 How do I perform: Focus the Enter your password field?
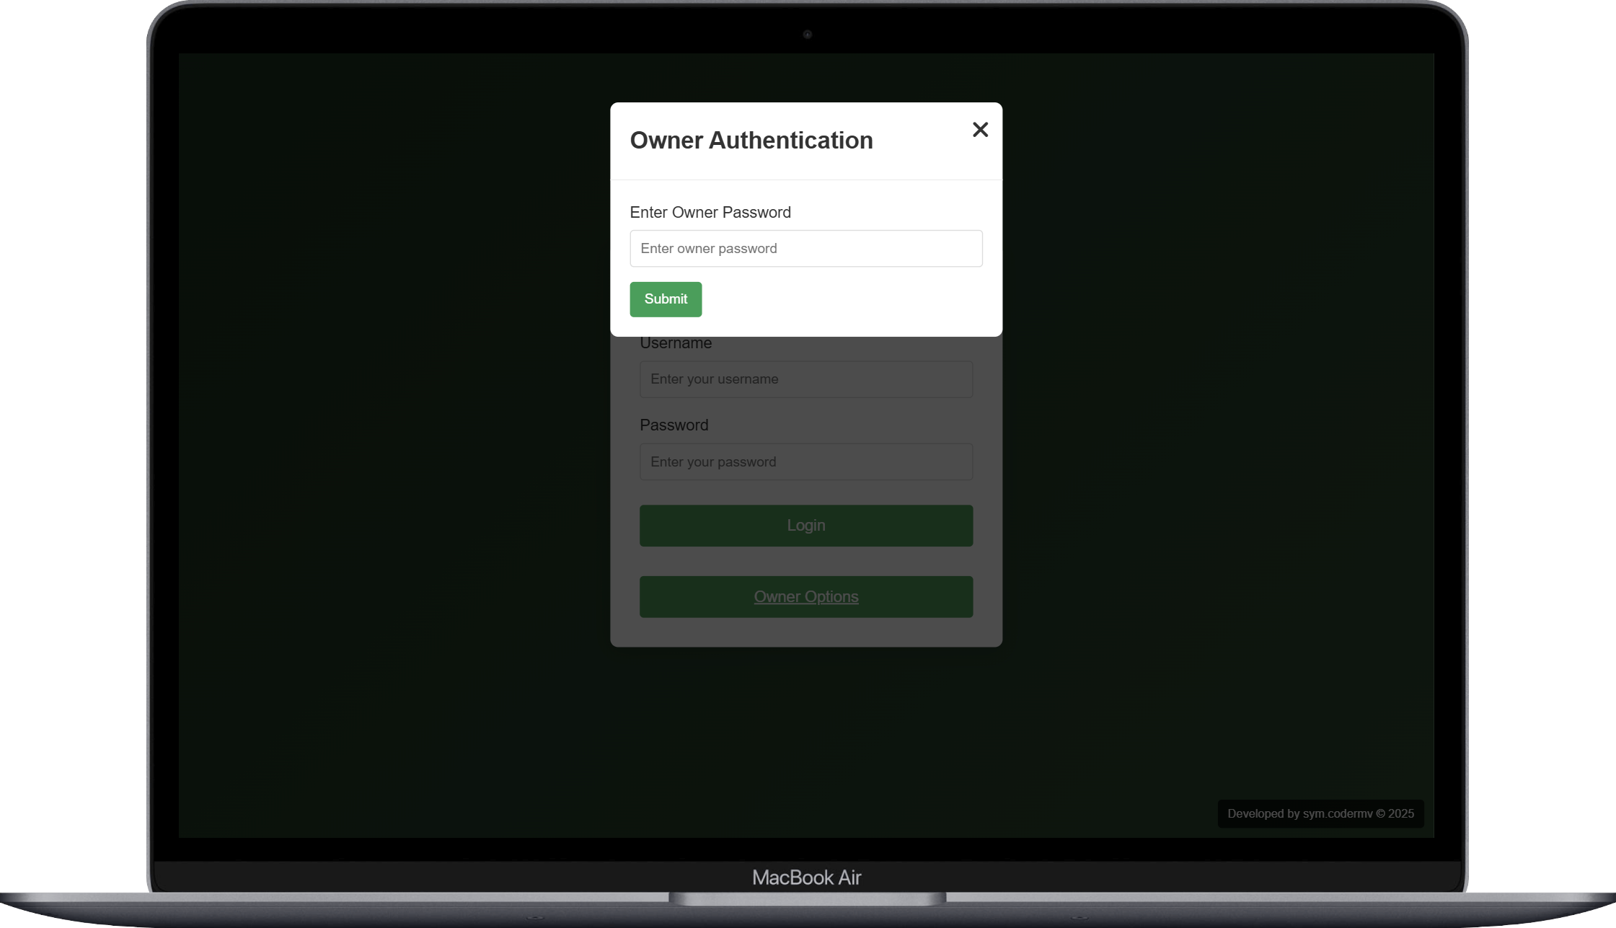[x=805, y=462]
